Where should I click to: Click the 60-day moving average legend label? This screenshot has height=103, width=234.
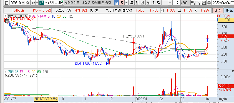[64, 16]
